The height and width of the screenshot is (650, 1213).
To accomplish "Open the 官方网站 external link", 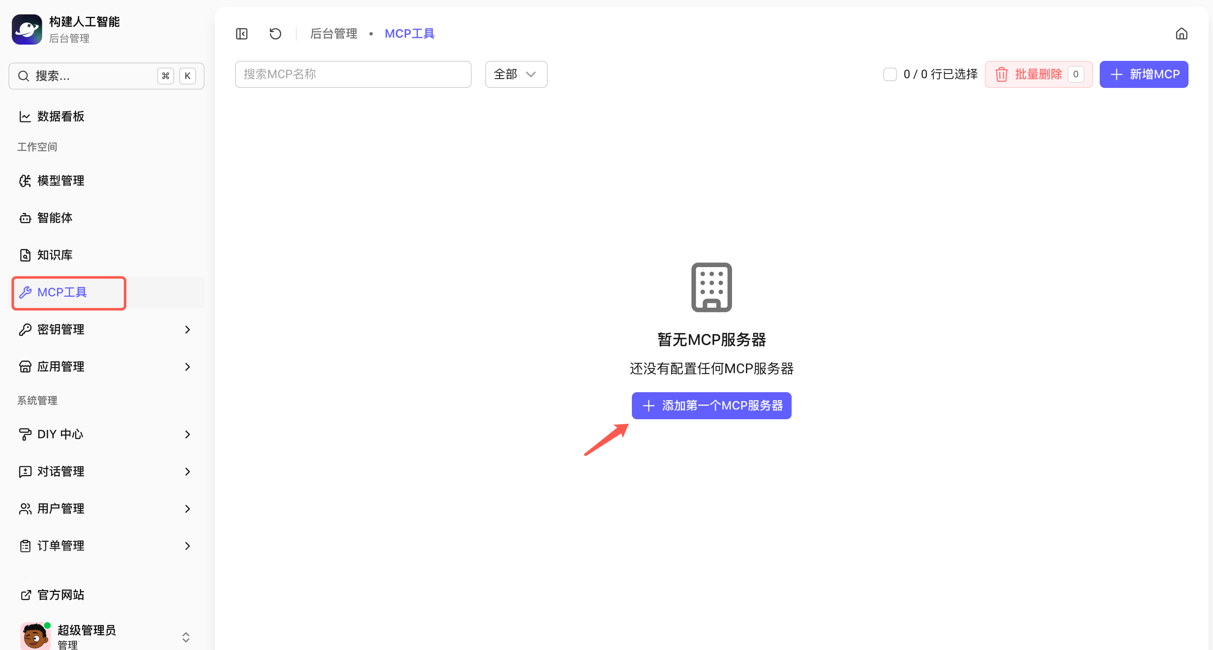I will pyautogui.click(x=61, y=594).
